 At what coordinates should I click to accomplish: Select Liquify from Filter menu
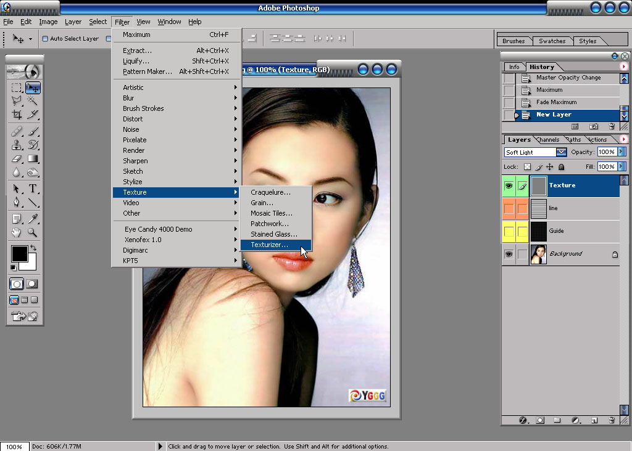177,61
